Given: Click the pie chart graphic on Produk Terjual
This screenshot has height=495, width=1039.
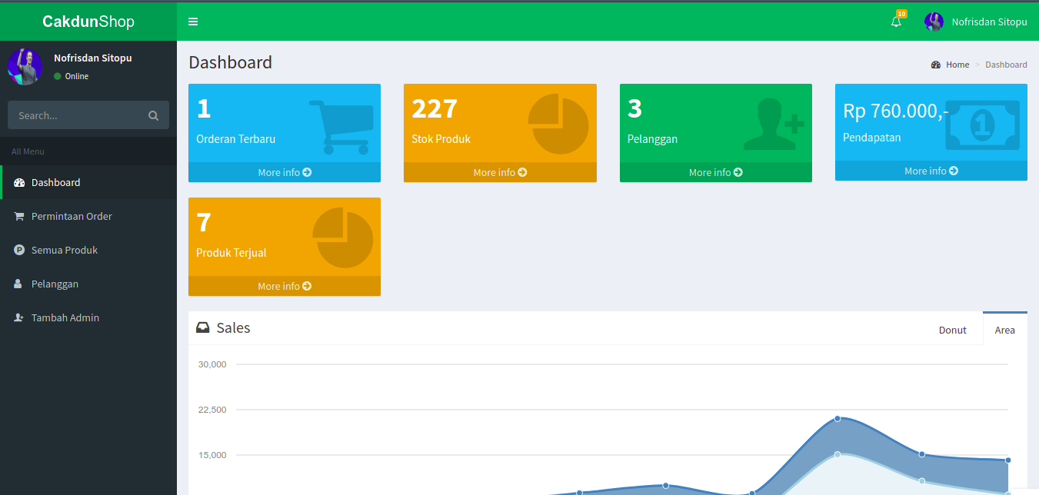Looking at the screenshot, I should tap(343, 238).
